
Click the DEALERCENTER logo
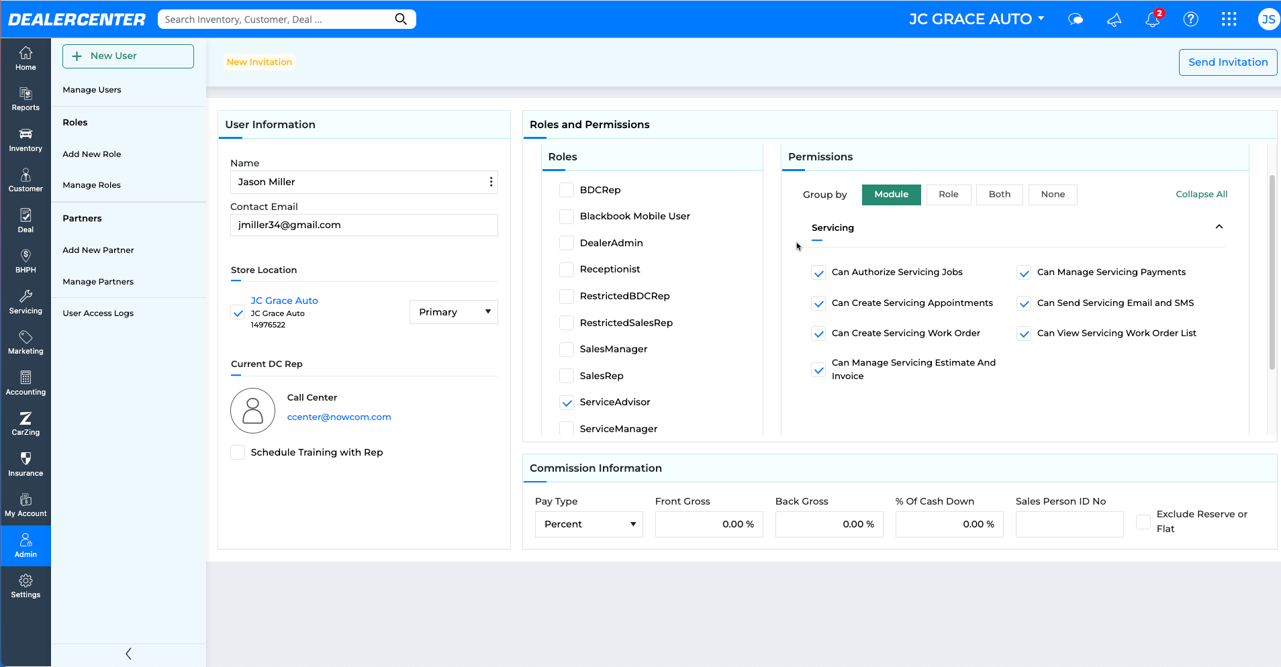pos(77,19)
